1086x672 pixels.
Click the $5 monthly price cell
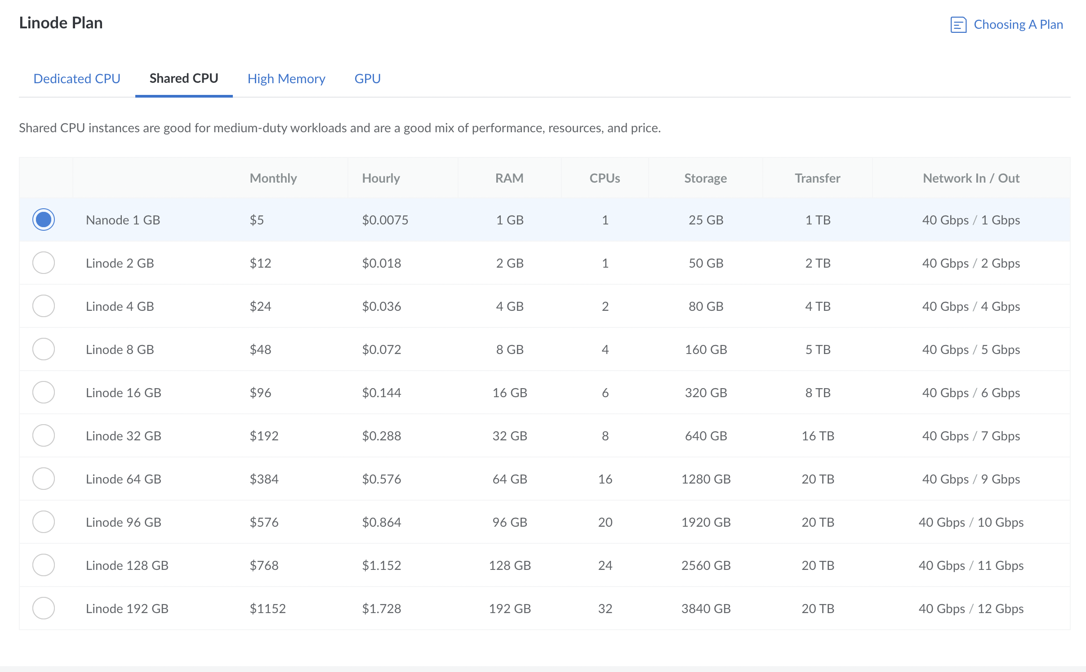[257, 220]
